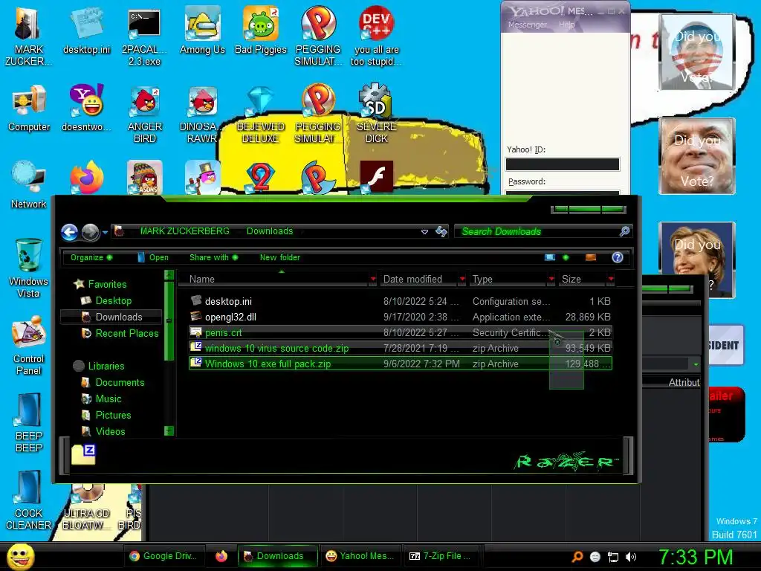Screen dimensions: 761x571
Task: Refresh the Downloads folder view
Action: point(441,232)
